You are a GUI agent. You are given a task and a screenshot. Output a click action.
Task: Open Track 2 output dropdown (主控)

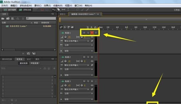pos(77,69)
